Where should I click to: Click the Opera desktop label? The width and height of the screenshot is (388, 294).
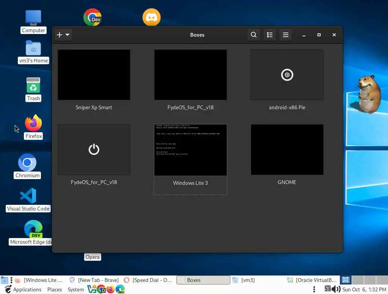92,257
